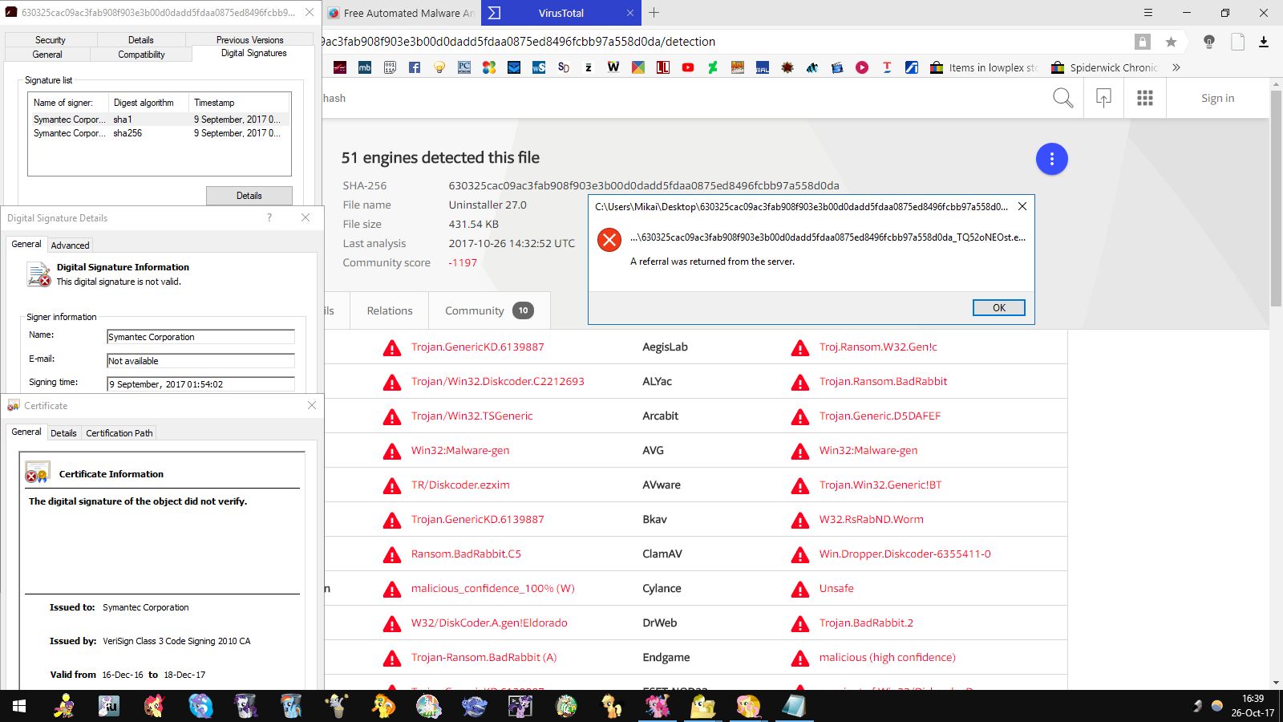Viewport: 1283px width, 722px height.
Task: Click the Details button under Signature list
Action: tap(249, 196)
